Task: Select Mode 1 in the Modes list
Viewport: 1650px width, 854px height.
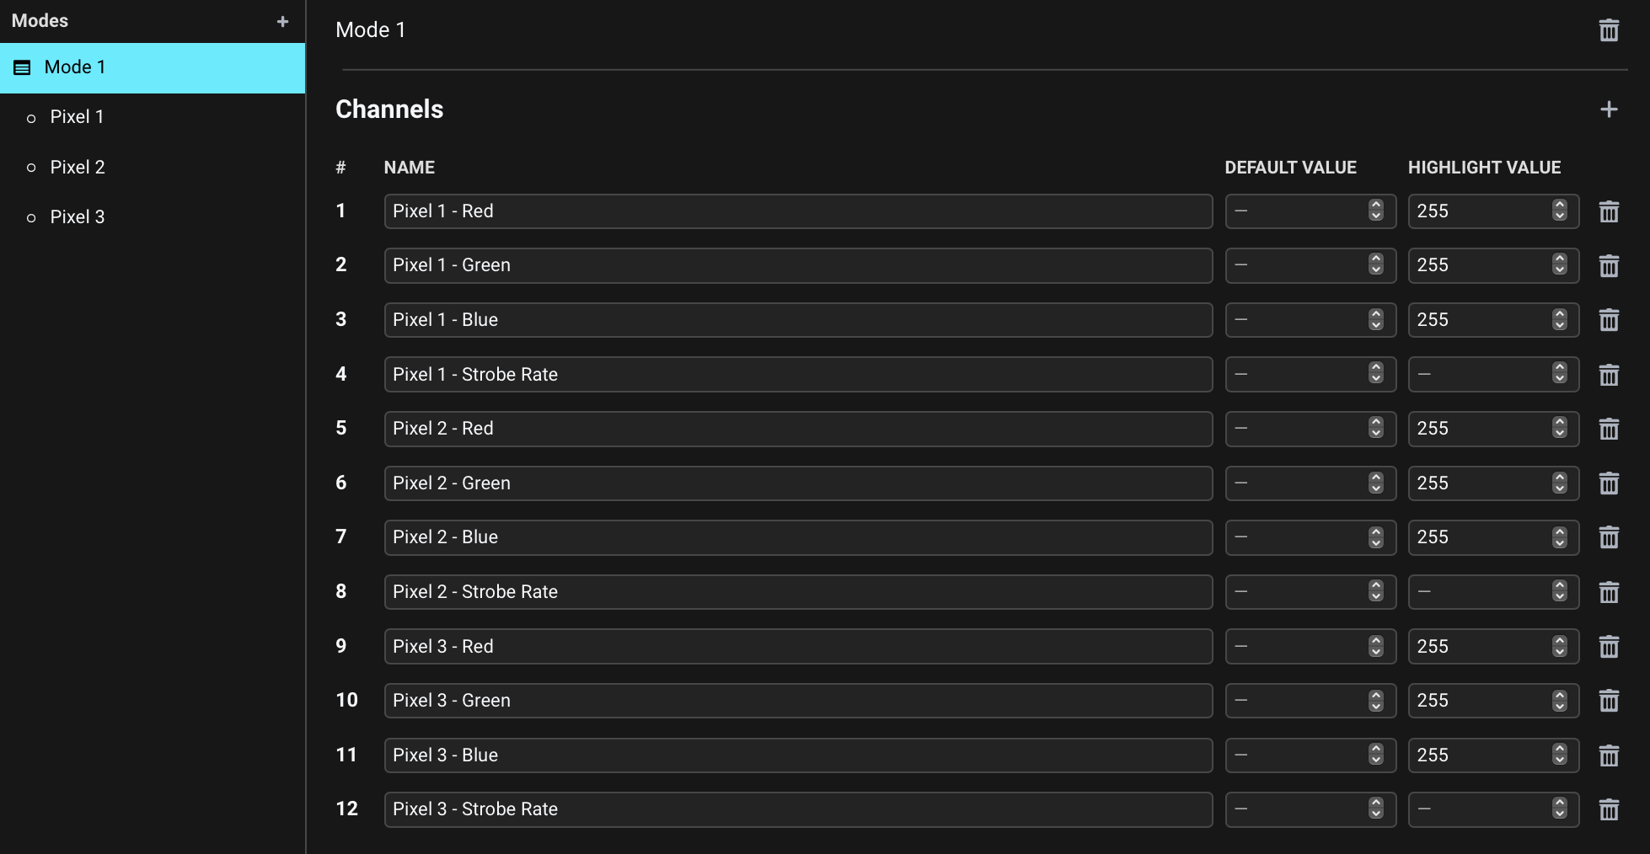Action: point(153,67)
